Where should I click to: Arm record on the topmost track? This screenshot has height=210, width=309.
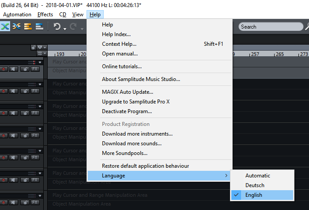pyautogui.click(x=4, y=69)
